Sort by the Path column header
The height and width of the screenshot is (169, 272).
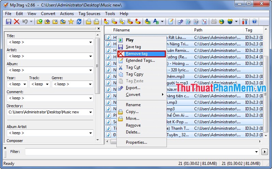[218, 30]
